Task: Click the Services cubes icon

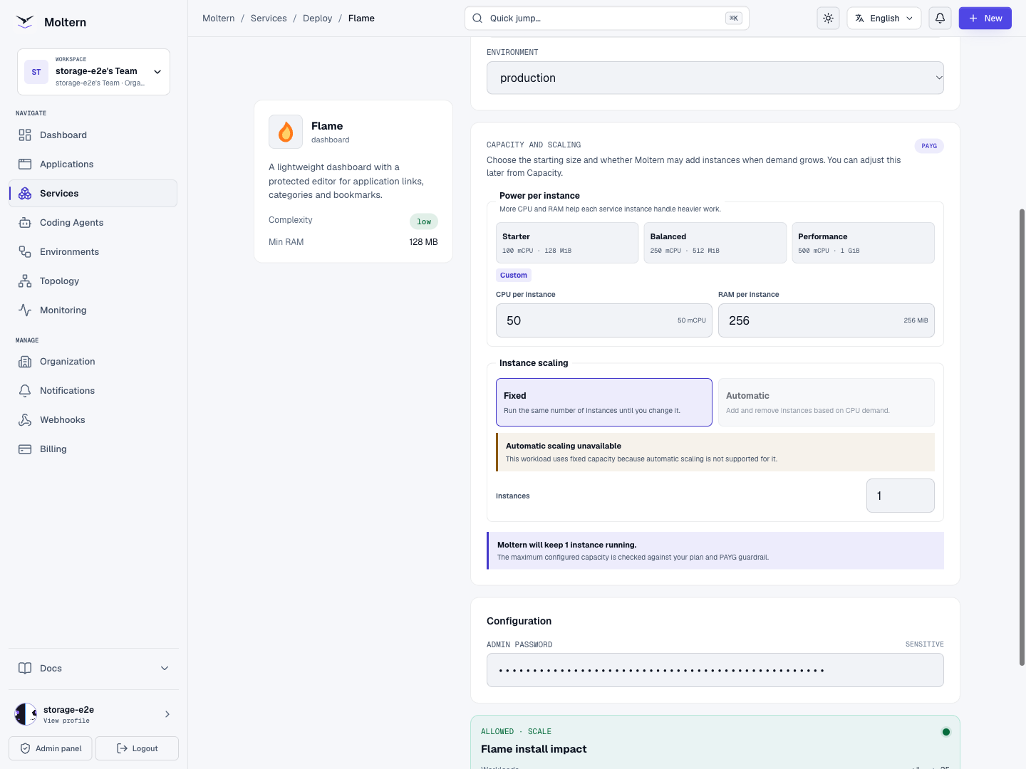Action: pos(25,194)
